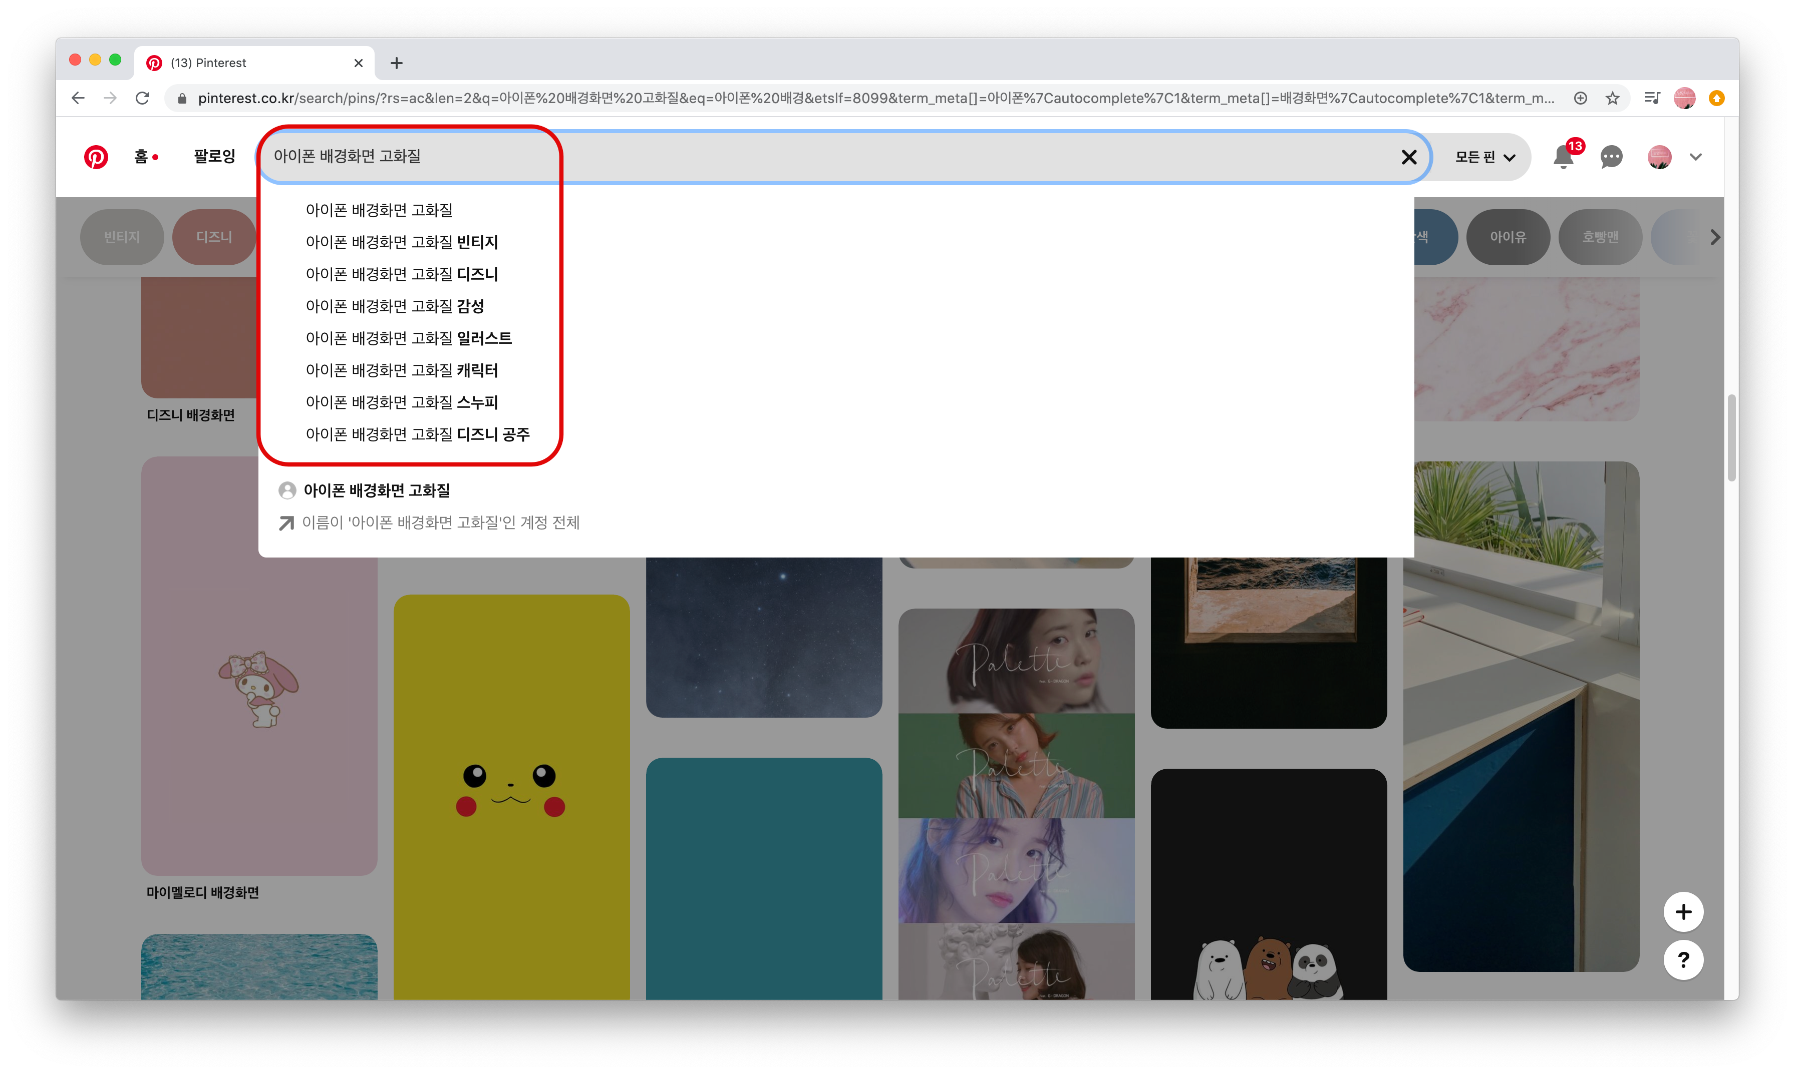1795x1074 pixels.
Task: Select suggestion ending with 스누피
Action: (x=402, y=402)
